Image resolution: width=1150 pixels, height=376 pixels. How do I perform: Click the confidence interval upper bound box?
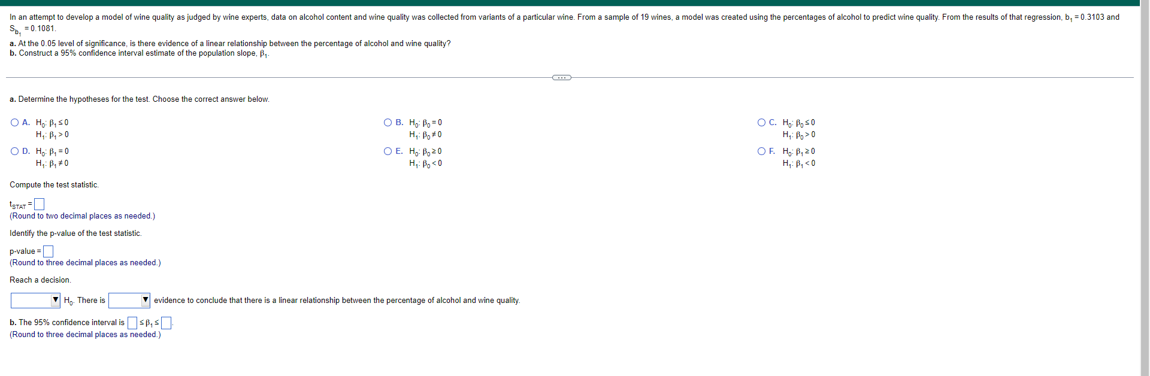(167, 323)
